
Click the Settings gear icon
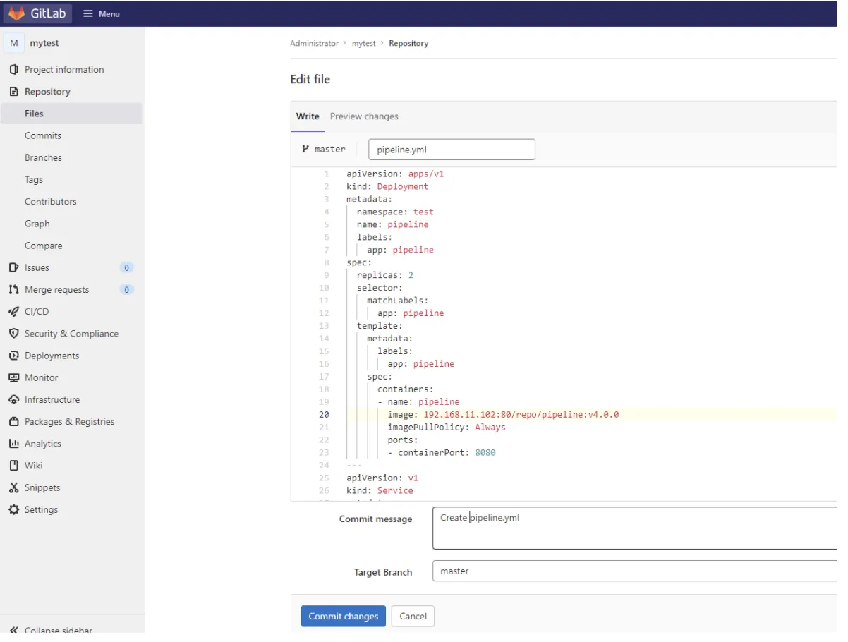click(13, 509)
